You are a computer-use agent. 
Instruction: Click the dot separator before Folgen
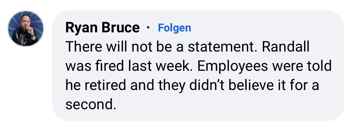pos(148,28)
